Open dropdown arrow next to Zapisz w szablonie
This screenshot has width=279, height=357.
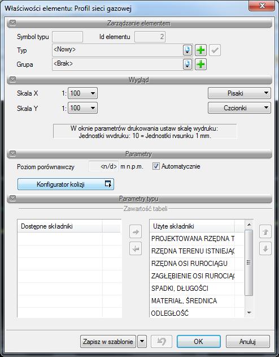pos(142,341)
